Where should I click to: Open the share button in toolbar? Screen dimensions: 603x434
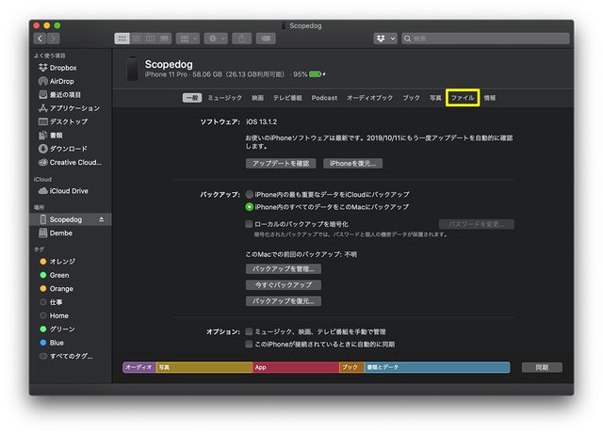point(242,39)
